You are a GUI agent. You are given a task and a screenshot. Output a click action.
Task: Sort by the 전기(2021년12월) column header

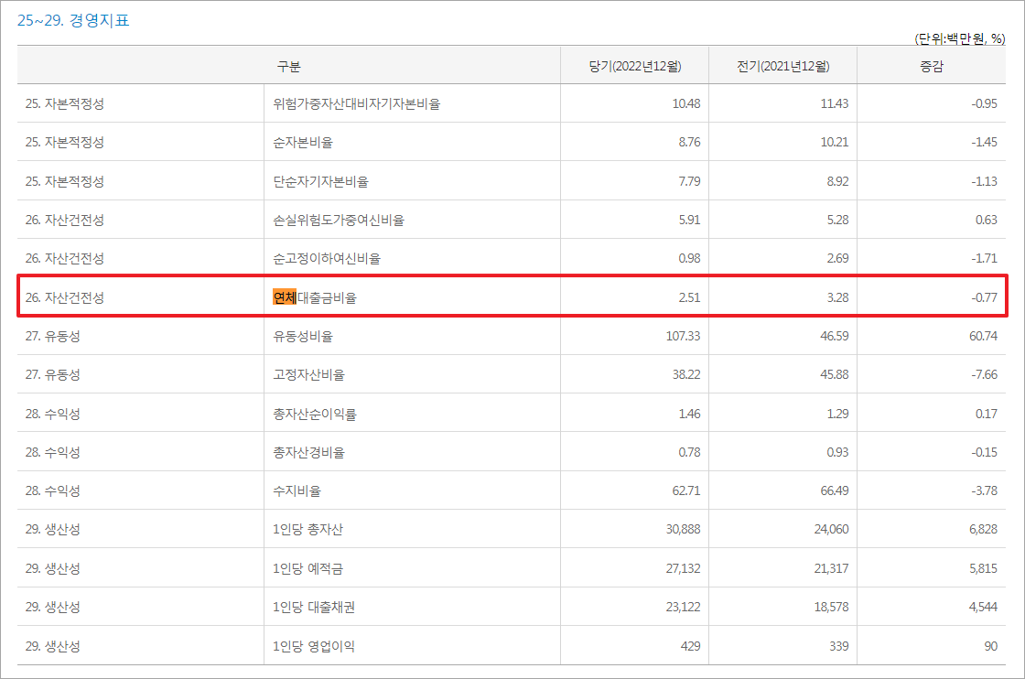(782, 65)
